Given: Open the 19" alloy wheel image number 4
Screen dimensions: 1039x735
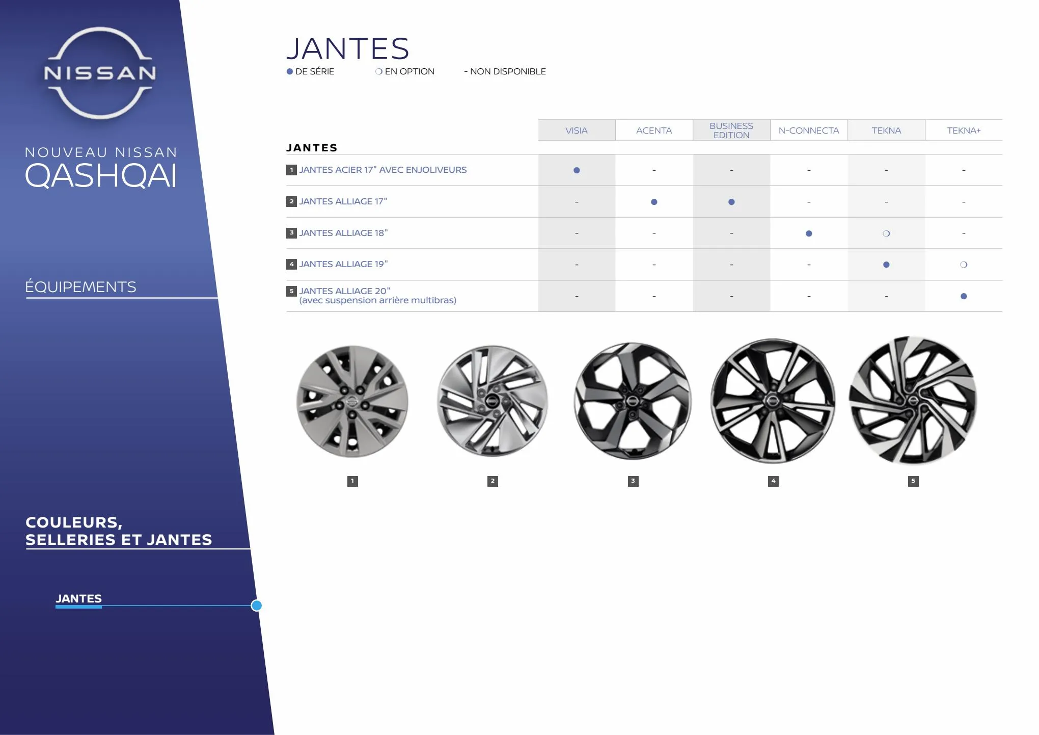Looking at the screenshot, I should (x=773, y=401).
